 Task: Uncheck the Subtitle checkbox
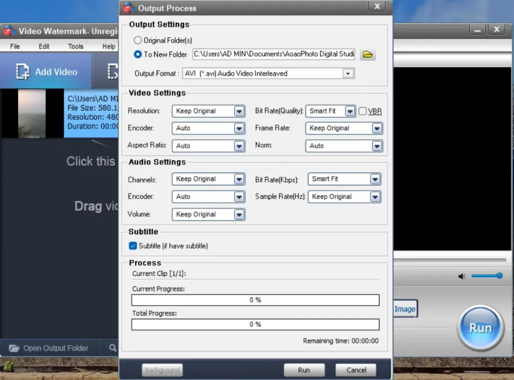tap(133, 246)
